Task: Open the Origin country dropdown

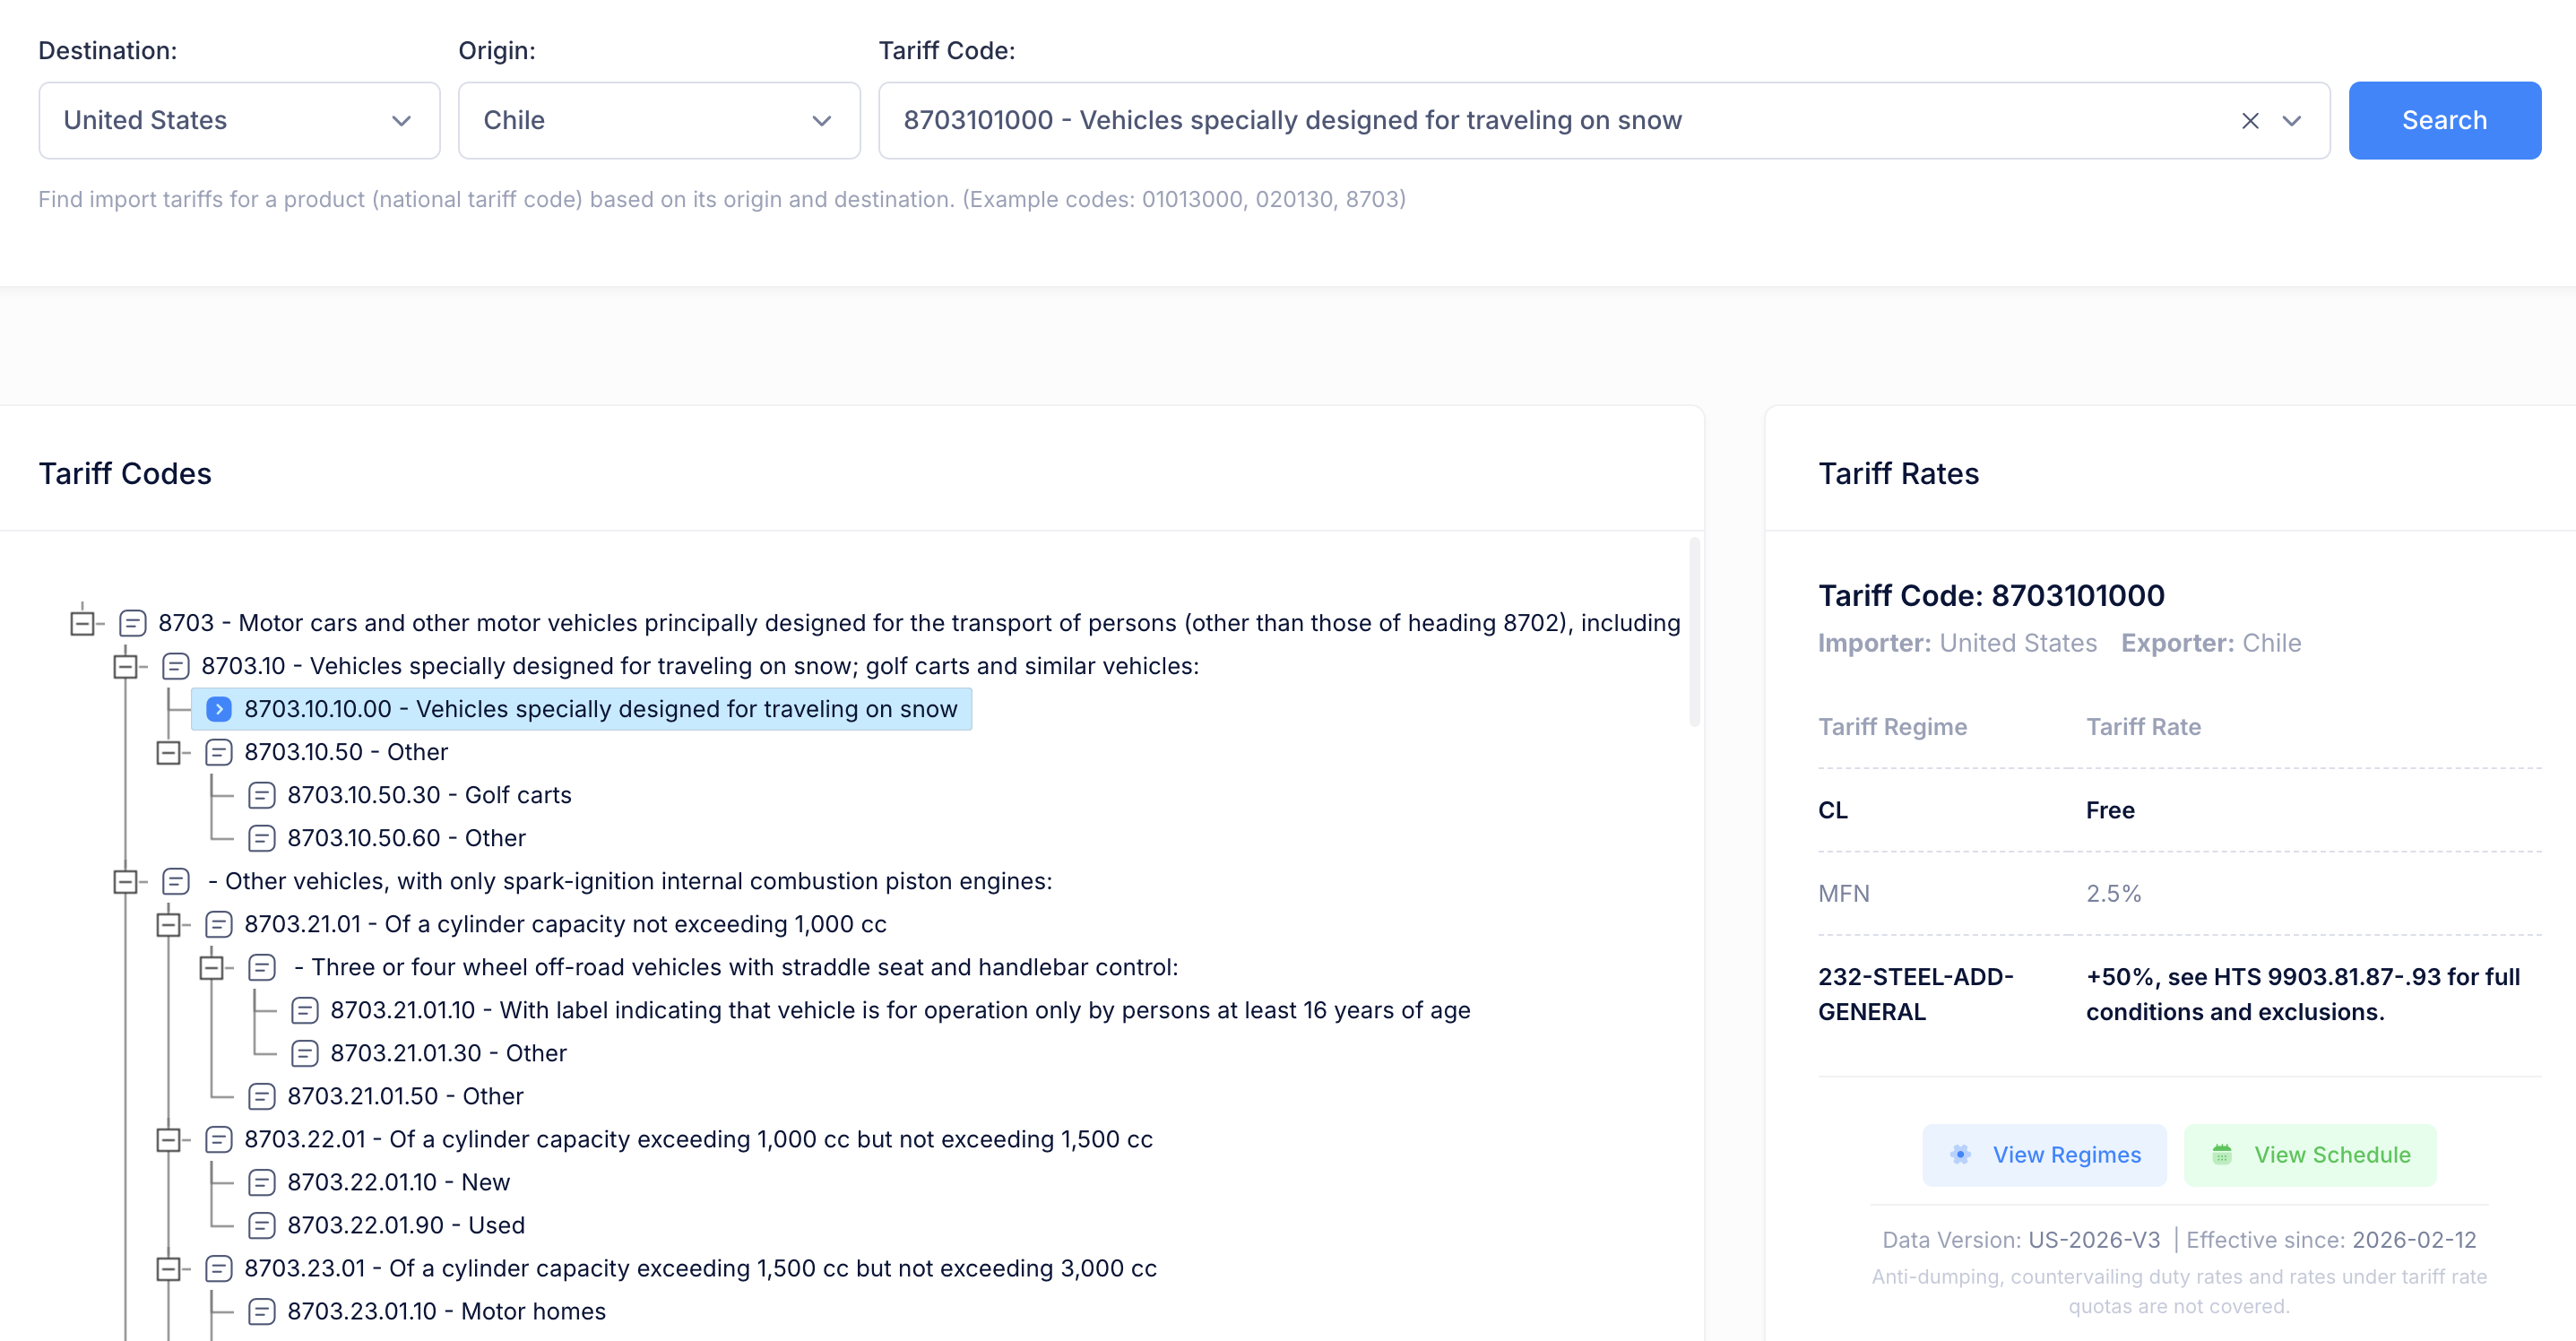Action: [659, 121]
